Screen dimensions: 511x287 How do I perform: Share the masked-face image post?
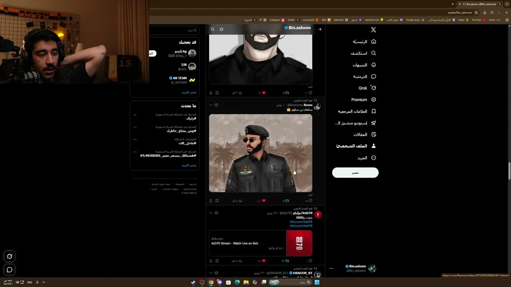[x=211, y=93]
